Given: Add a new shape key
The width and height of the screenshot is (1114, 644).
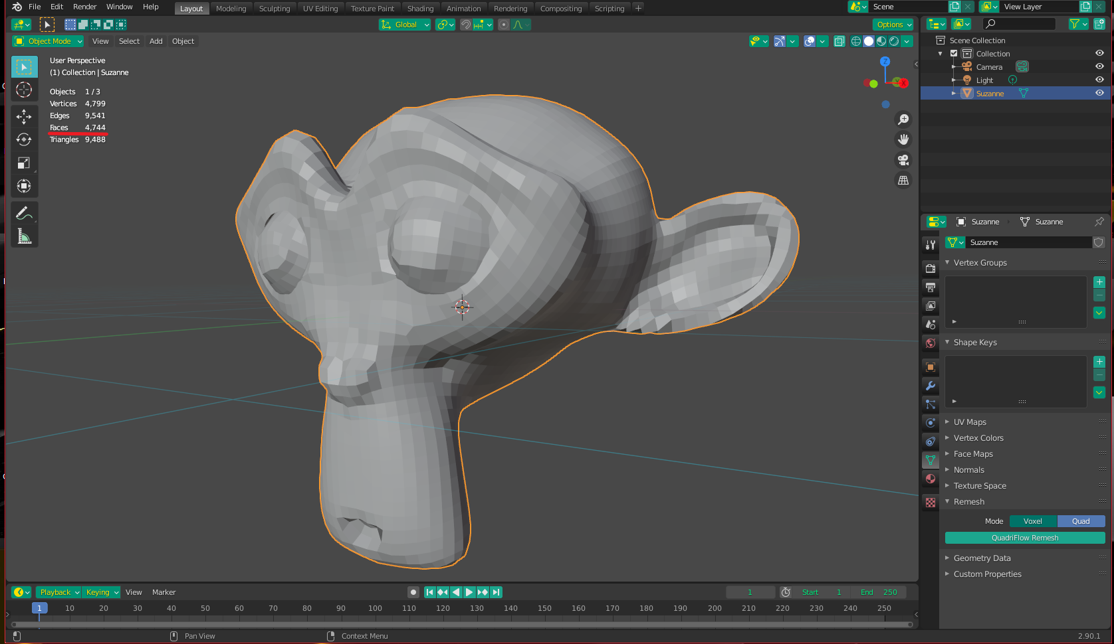Looking at the screenshot, I should click(1099, 362).
